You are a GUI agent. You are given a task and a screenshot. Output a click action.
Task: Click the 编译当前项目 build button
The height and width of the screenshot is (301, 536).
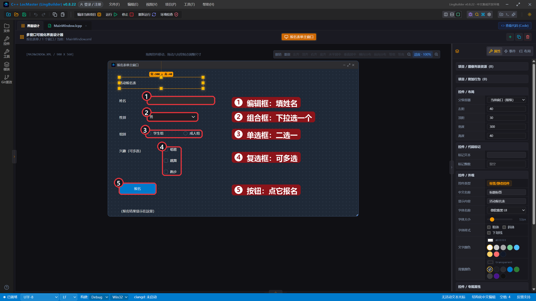coord(89,14)
